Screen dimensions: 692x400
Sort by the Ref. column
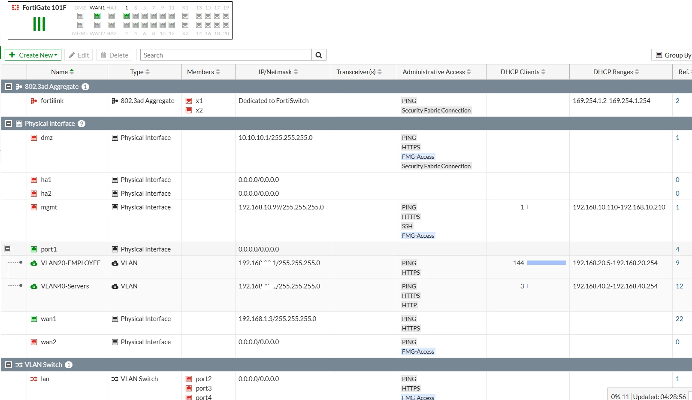685,72
